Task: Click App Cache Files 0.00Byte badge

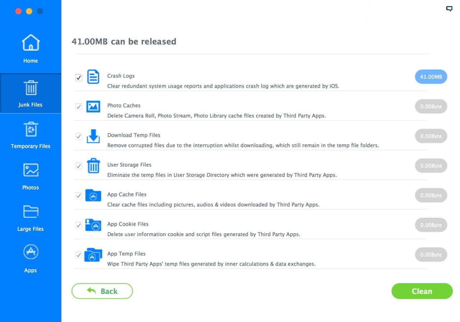Action: [431, 195]
